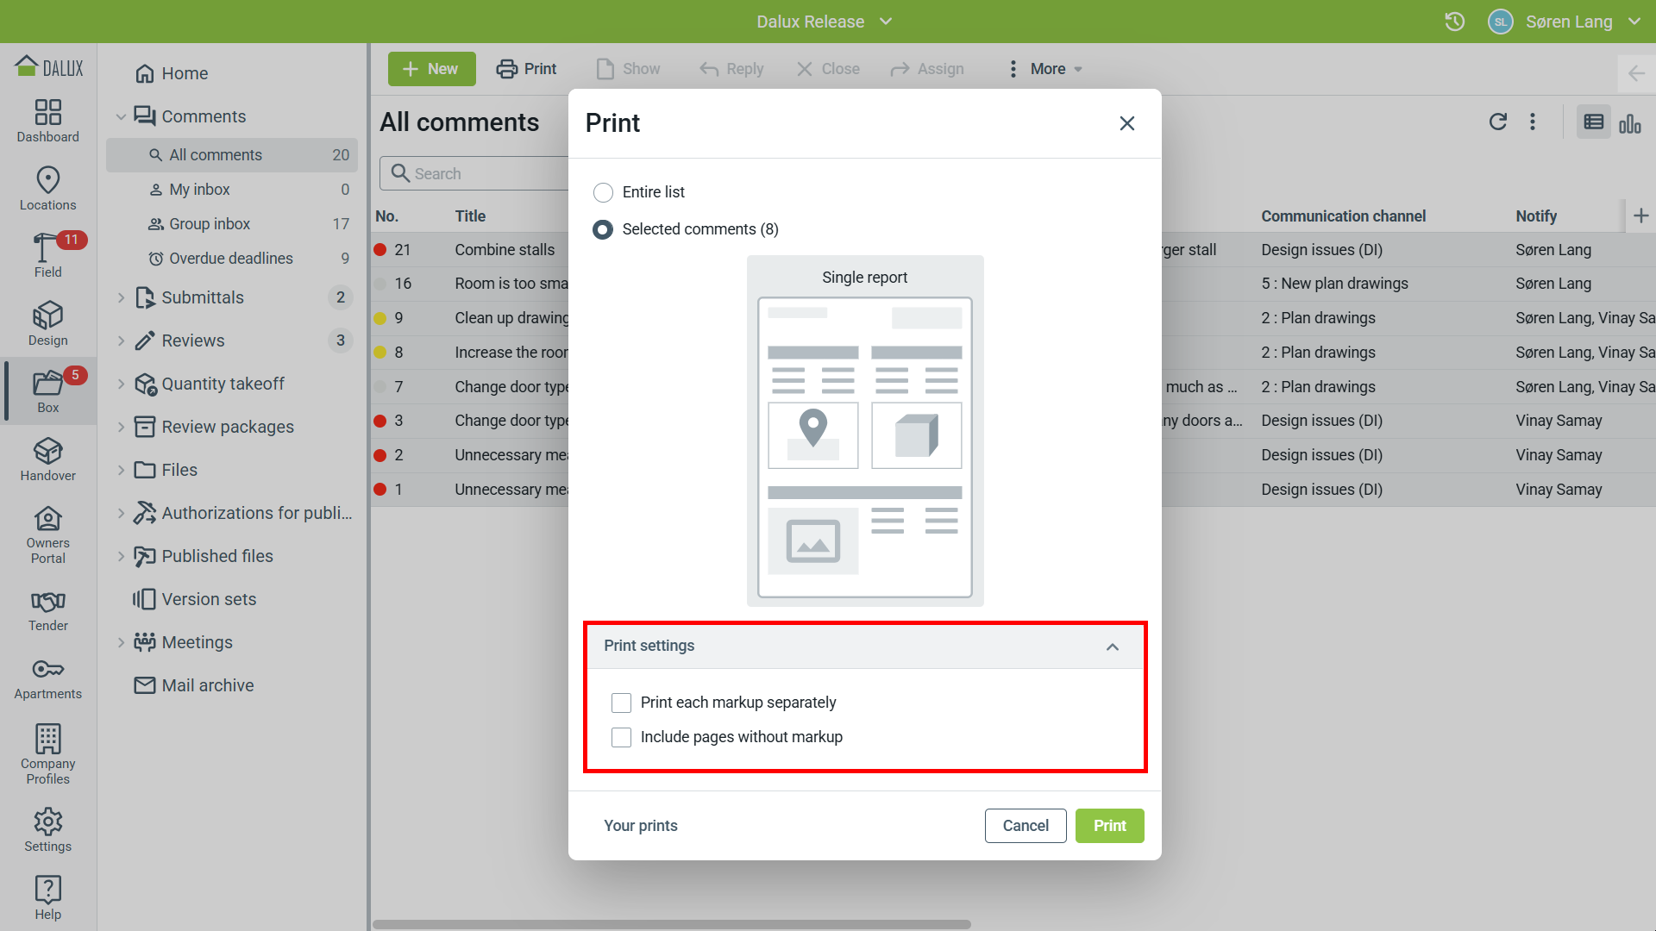Open Overdue deadlines
Screen dimensions: 1656x931
(x=232, y=259)
